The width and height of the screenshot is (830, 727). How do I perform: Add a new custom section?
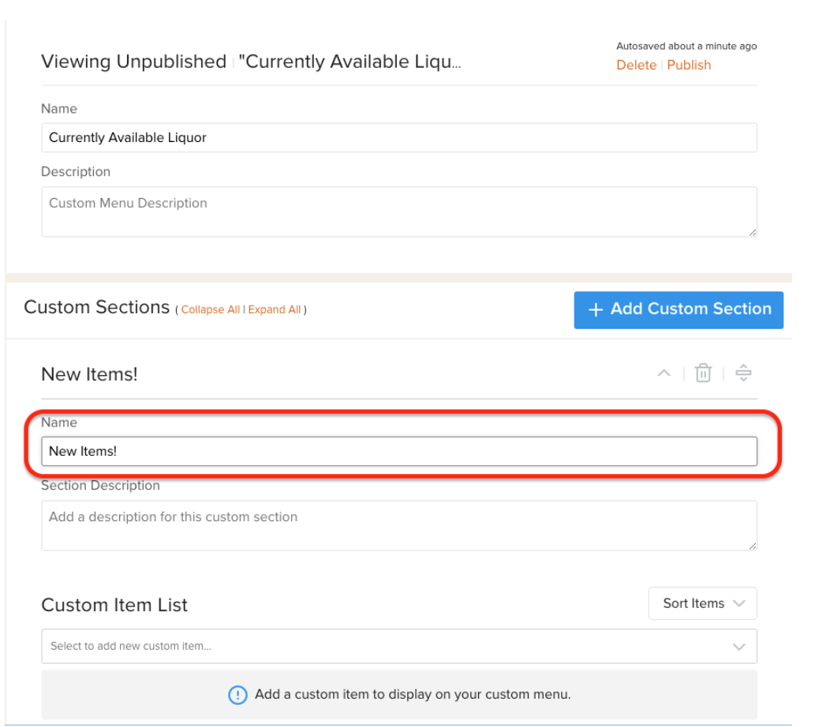point(679,310)
